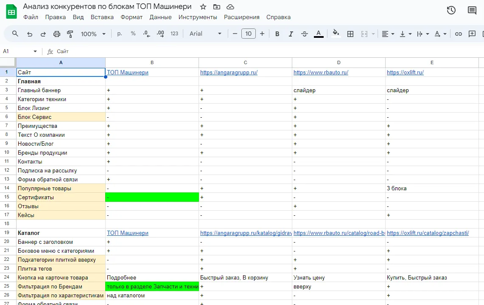This screenshot has width=484, height=305.
Task: Toggle italic formatting
Action: pos(291,34)
